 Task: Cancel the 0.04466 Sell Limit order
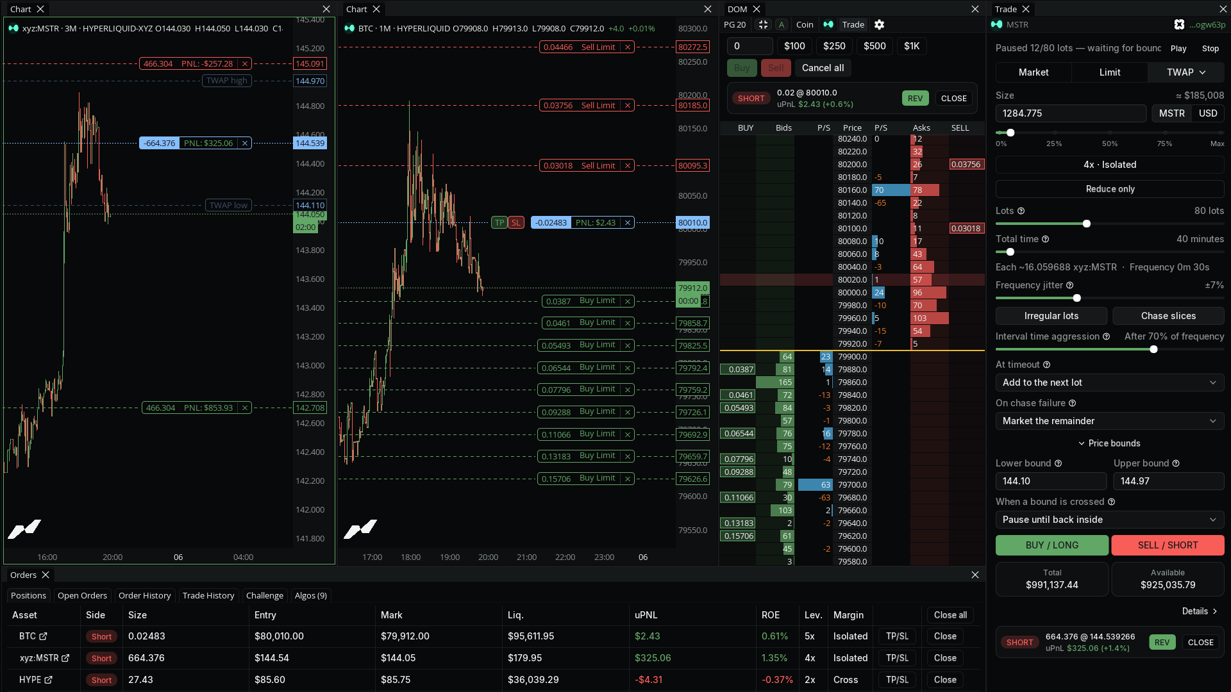coord(628,47)
